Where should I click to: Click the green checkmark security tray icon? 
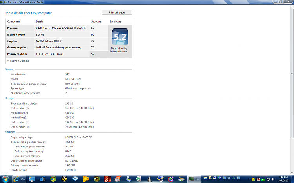tap(263, 179)
